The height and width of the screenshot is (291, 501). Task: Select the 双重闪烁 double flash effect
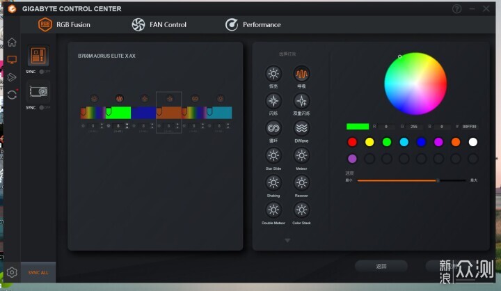(301, 101)
